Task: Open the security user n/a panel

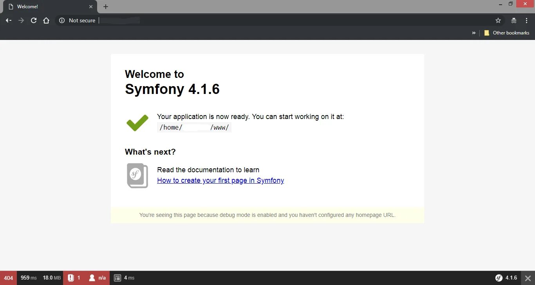Action: (x=97, y=278)
